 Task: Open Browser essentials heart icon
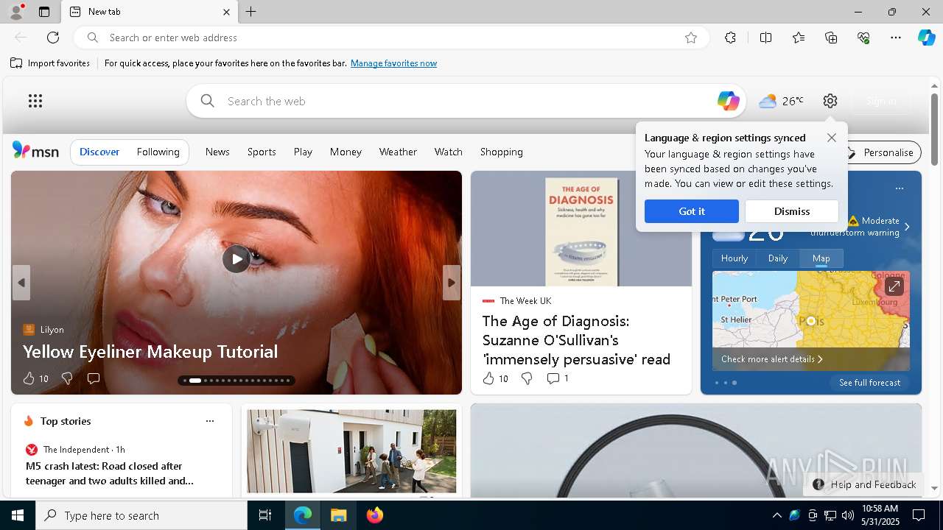(863, 38)
